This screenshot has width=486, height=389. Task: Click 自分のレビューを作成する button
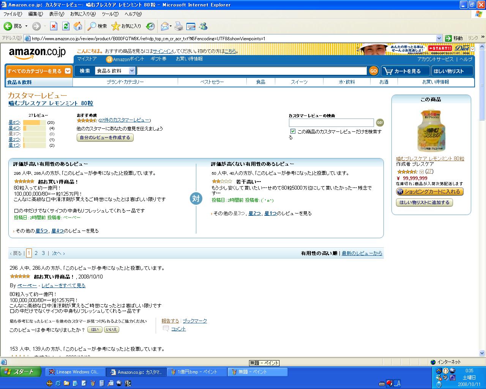pyautogui.click(x=105, y=138)
